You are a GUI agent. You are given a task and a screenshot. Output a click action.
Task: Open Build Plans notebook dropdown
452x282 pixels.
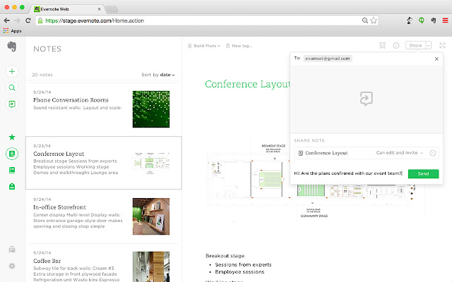tap(204, 46)
